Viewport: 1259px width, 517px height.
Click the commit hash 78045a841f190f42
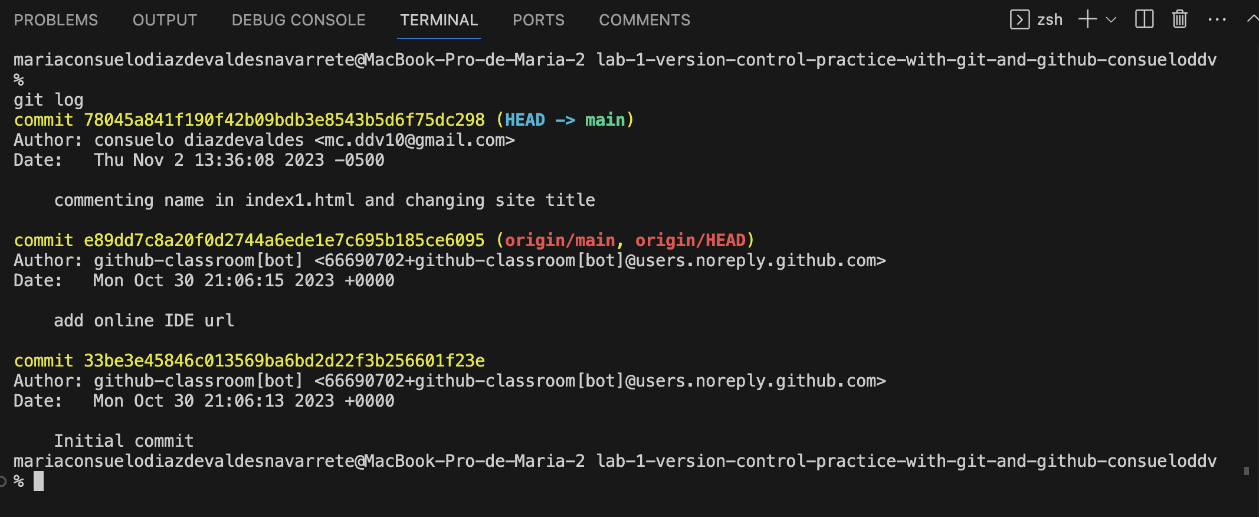284,120
